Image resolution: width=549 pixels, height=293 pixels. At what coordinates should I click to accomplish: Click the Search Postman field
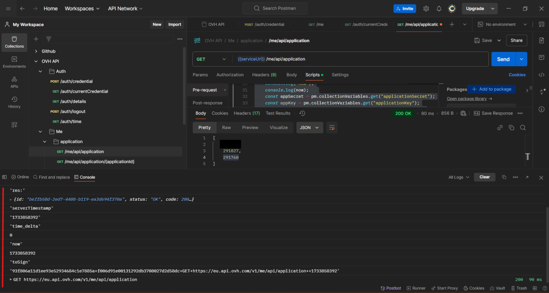point(275,8)
